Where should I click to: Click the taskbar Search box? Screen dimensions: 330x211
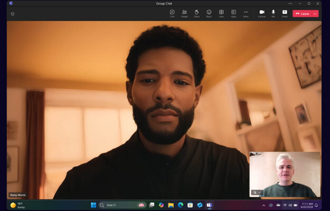tap(122, 205)
